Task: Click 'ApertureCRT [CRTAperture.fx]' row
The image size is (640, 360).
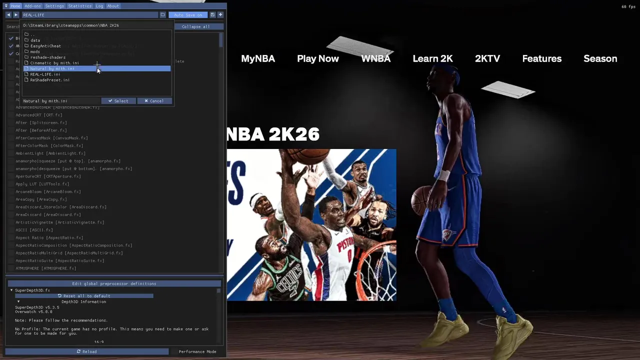Action: point(48,176)
